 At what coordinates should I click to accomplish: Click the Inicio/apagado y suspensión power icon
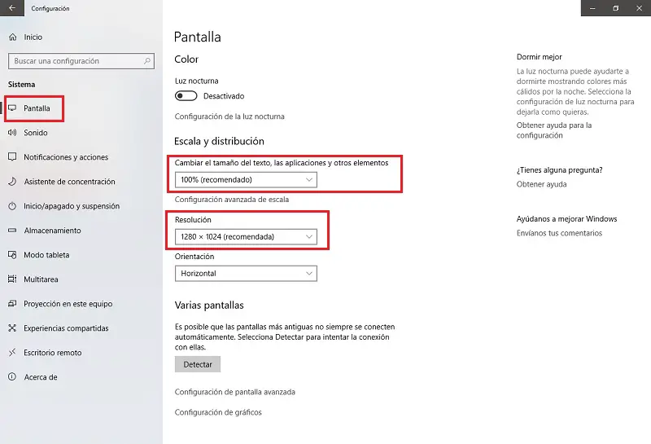pos(12,206)
